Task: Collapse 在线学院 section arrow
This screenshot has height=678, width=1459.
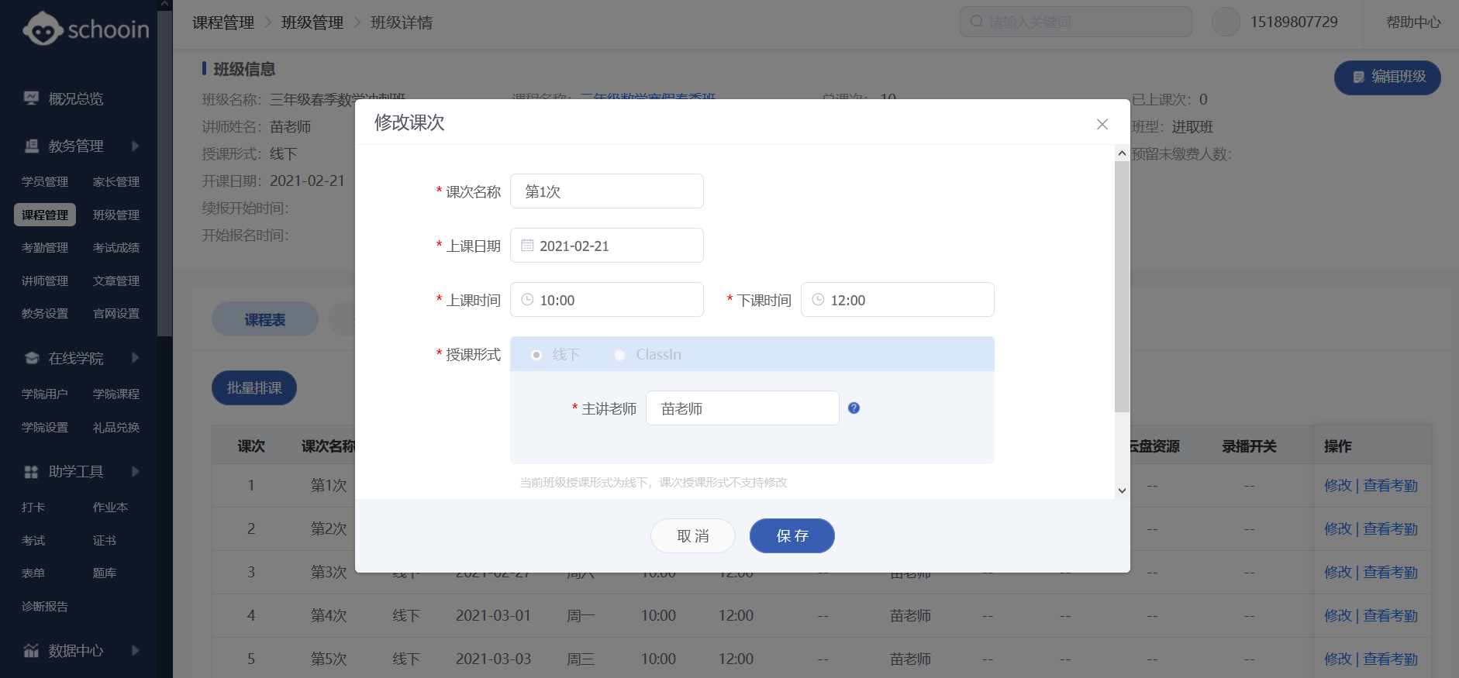Action: [x=136, y=358]
